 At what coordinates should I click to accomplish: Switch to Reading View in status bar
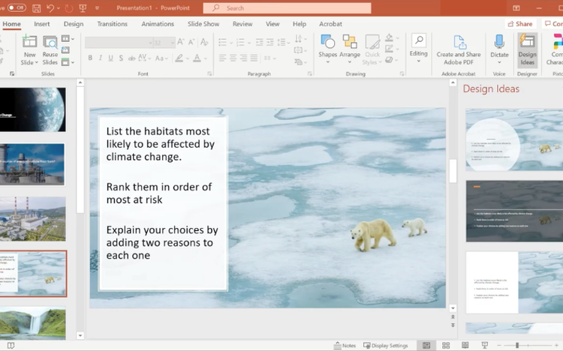click(464, 346)
